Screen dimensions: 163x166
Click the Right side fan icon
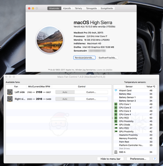pyautogui.click(x=10, y=99)
